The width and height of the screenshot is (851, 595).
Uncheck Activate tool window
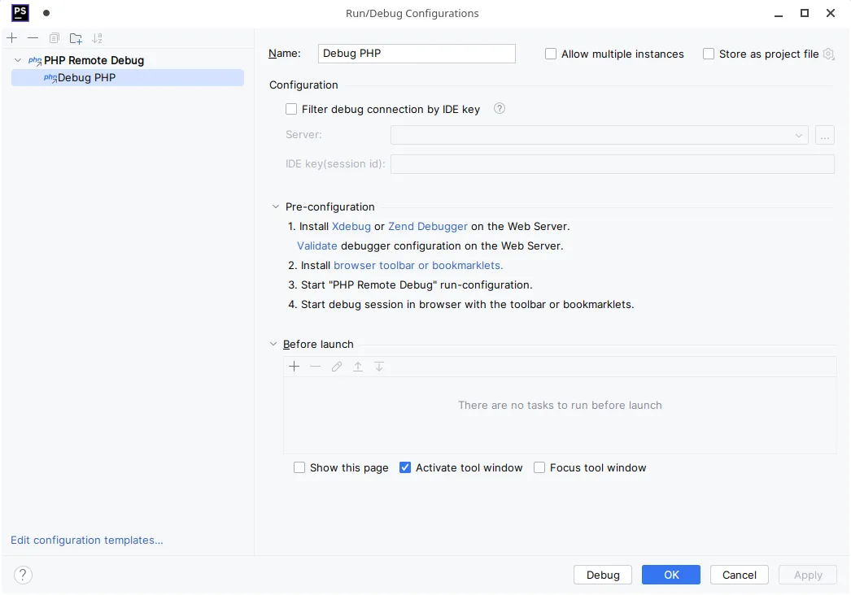[405, 467]
